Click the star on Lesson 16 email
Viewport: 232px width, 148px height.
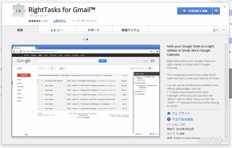click(42, 95)
